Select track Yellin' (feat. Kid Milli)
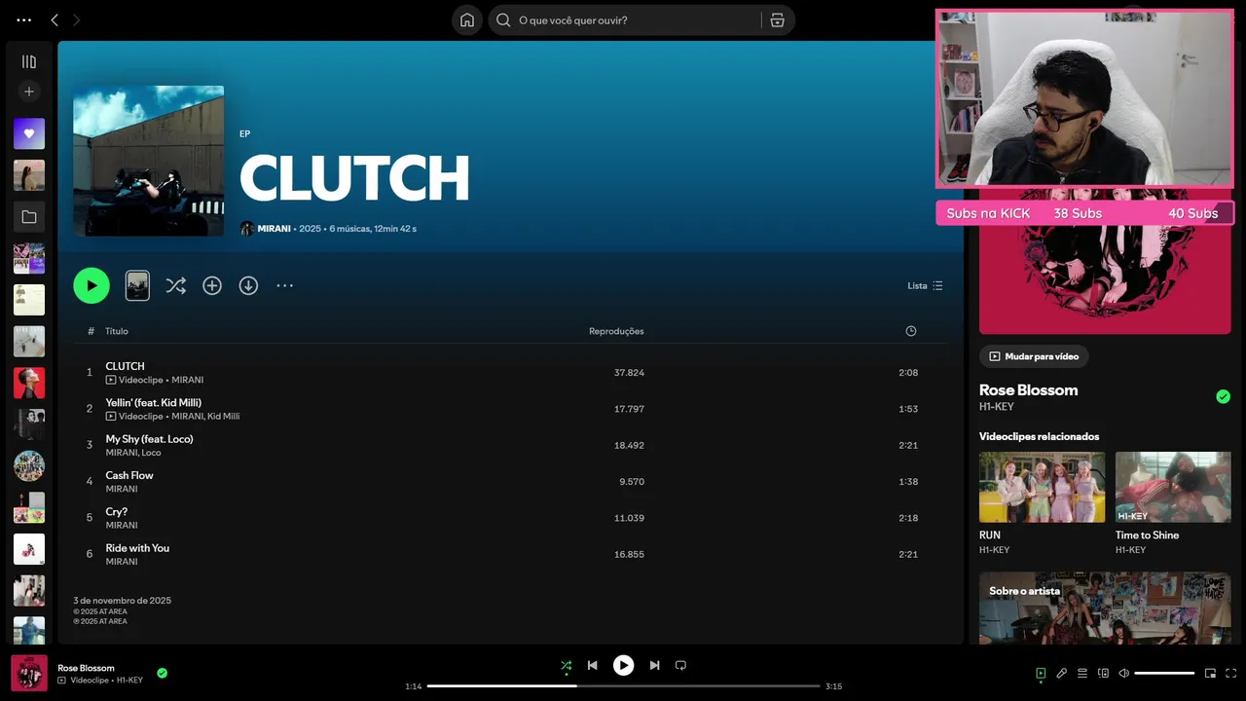Viewport: 1246px width, 701px height. tap(510, 409)
